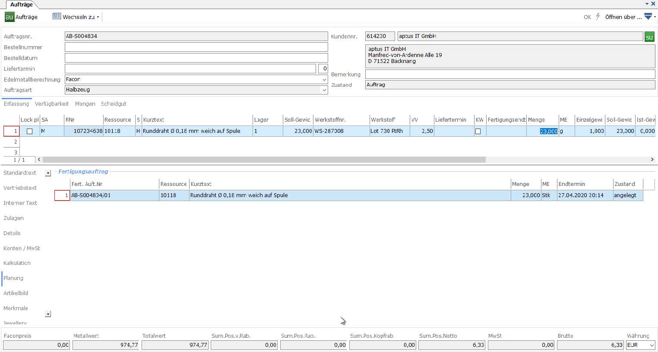The image size is (658, 352).
Task: Click the angelegt Zustand cell
Action: [x=628, y=195]
